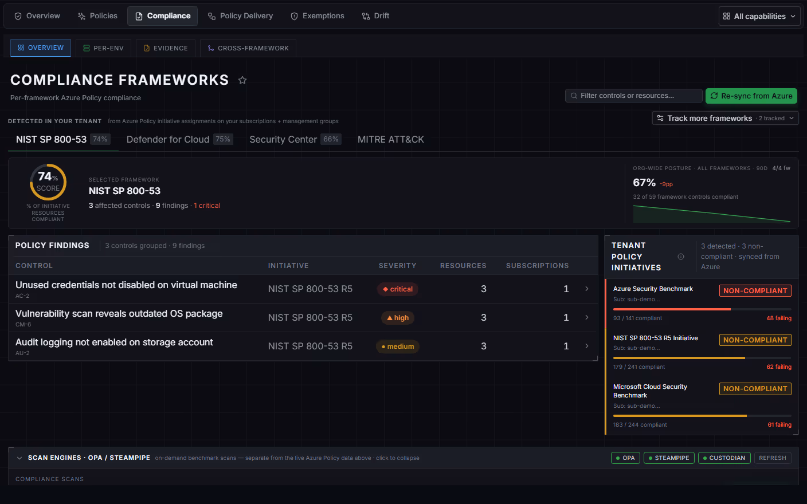
Task: Click Microsoft Cloud Security Benchmark NON-COMPLIANT badge
Action: pos(755,389)
